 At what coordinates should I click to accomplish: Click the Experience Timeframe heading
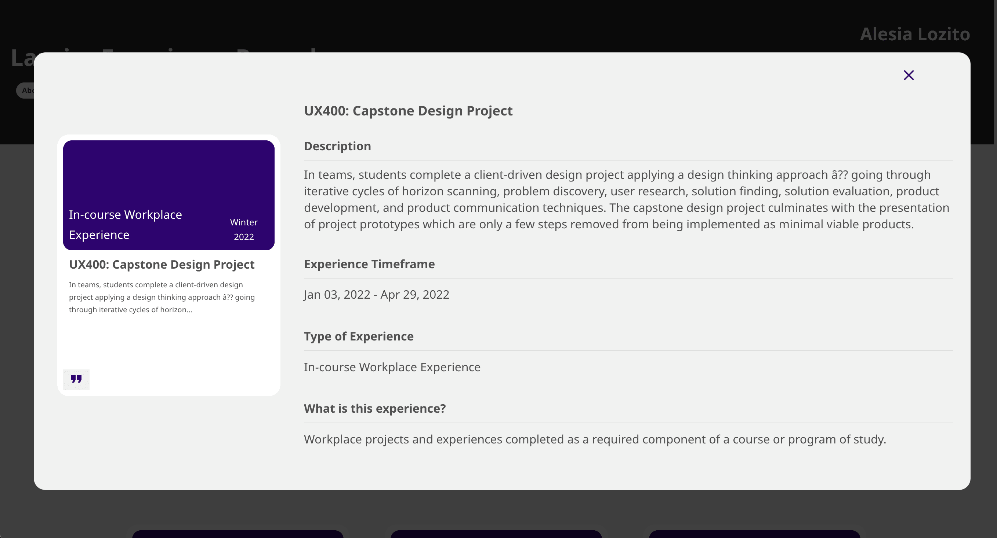(369, 264)
